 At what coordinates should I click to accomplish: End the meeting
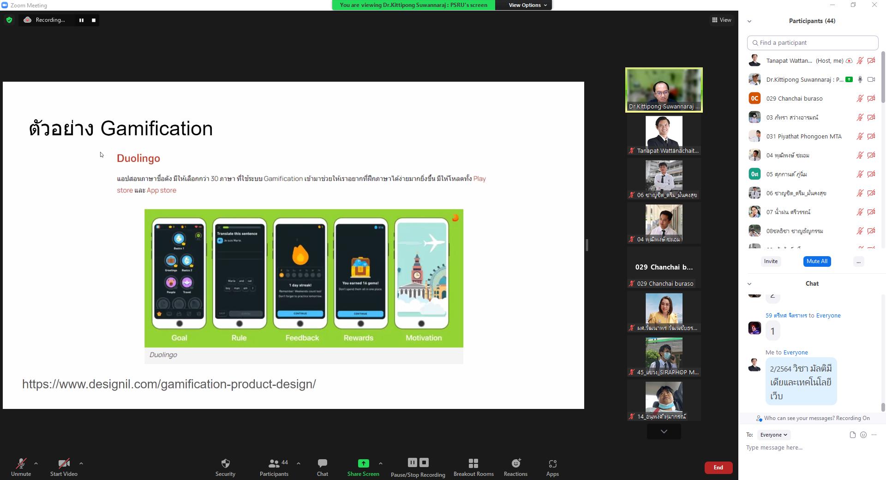point(718,468)
